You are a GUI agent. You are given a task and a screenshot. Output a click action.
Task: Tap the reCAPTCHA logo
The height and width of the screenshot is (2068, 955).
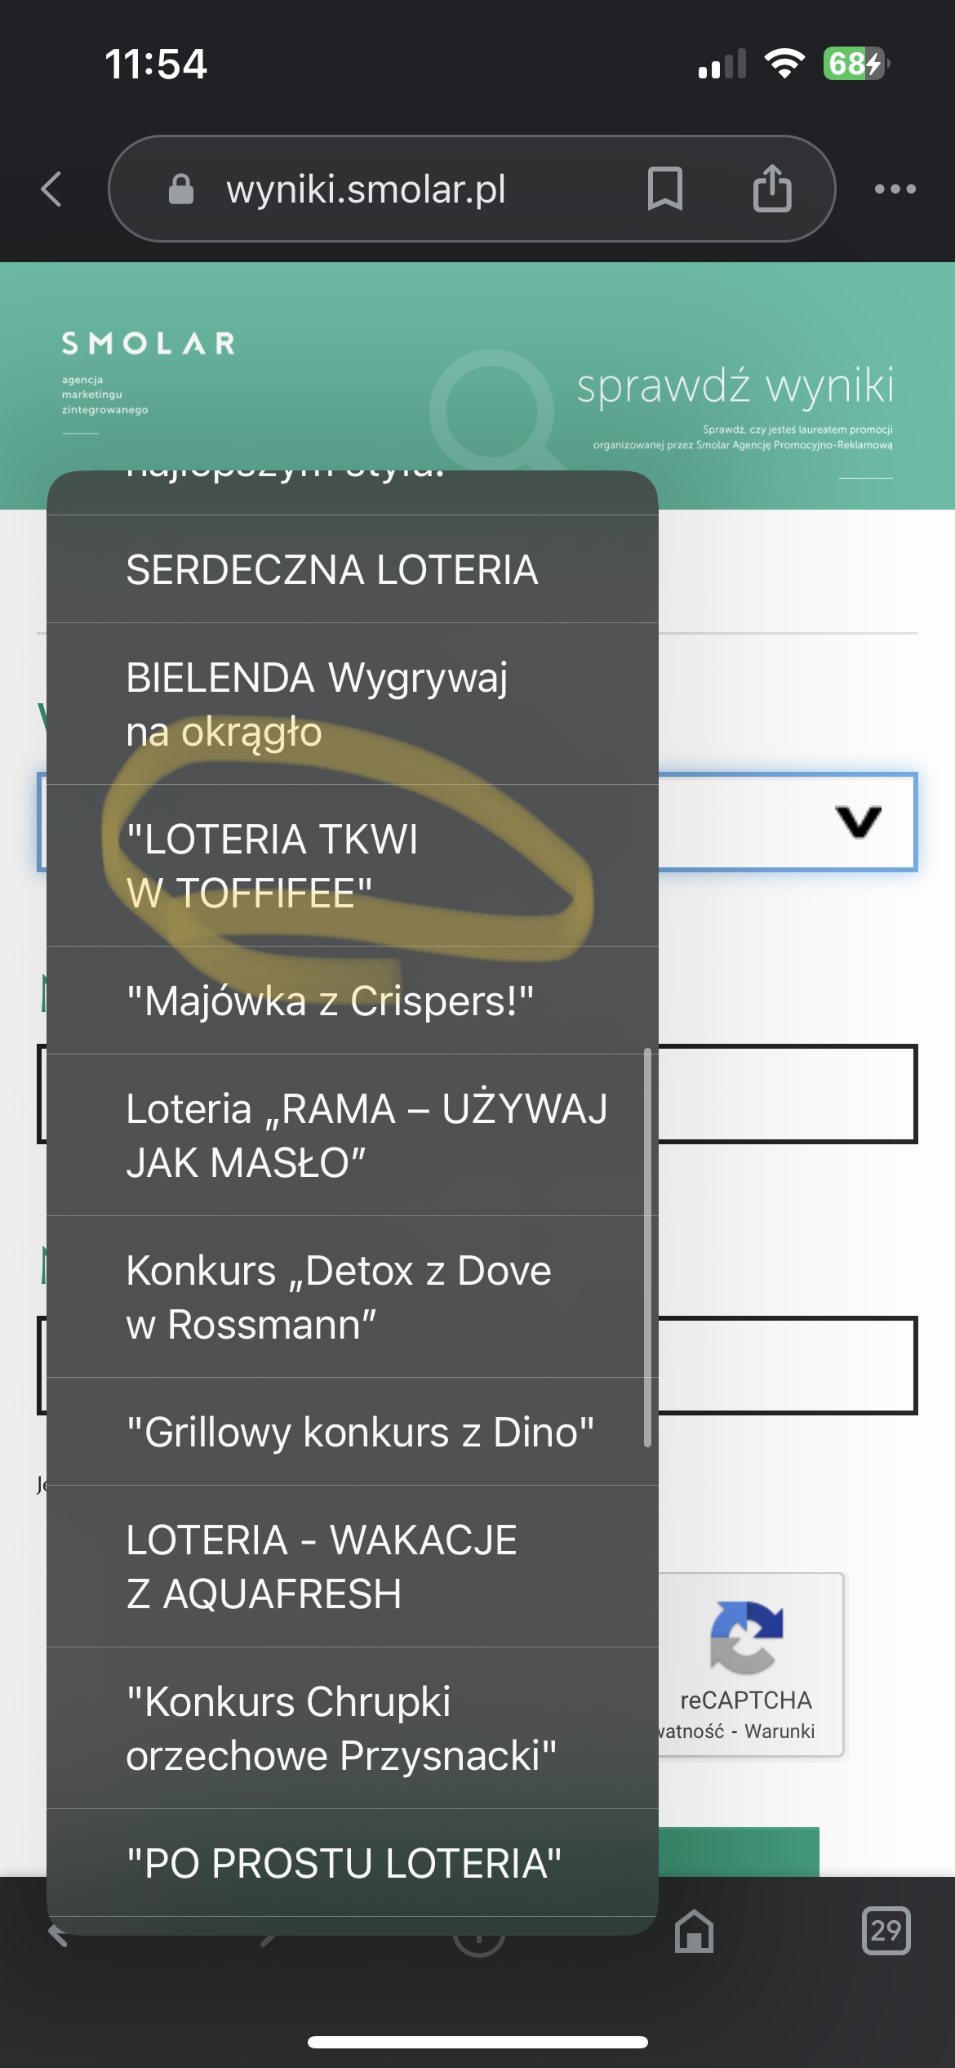(746, 1637)
